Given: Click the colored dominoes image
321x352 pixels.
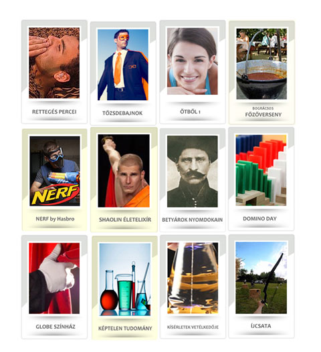Looking at the screenshot, I should tap(261, 170).
